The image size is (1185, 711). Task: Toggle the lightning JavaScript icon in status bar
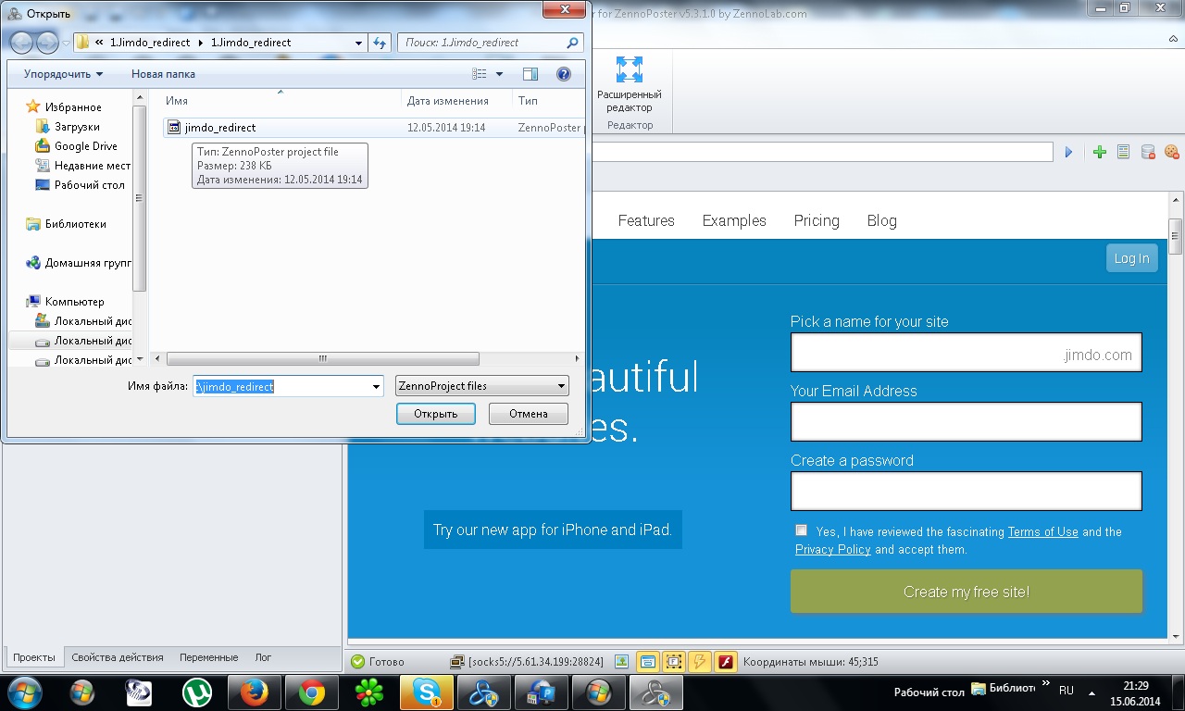[700, 662]
